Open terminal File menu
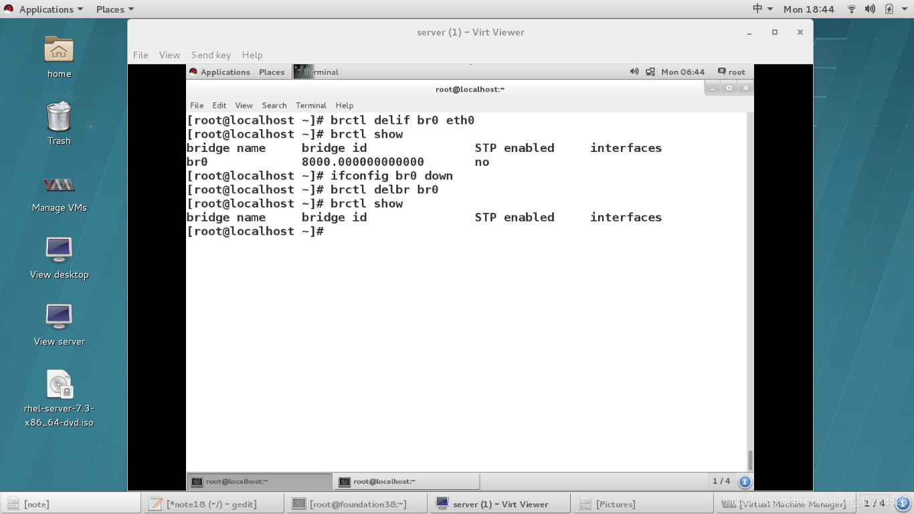This screenshot has width=914, height=514. [197, 105]
